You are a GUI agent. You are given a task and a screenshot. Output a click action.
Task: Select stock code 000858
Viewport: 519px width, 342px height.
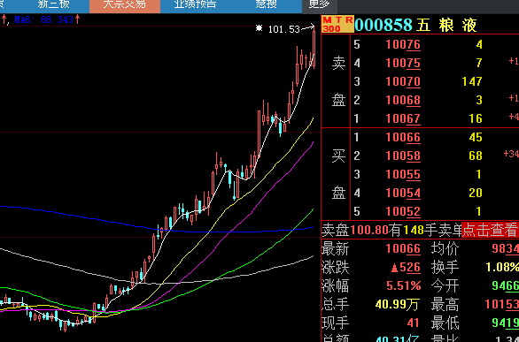click(x=383, y=25)
